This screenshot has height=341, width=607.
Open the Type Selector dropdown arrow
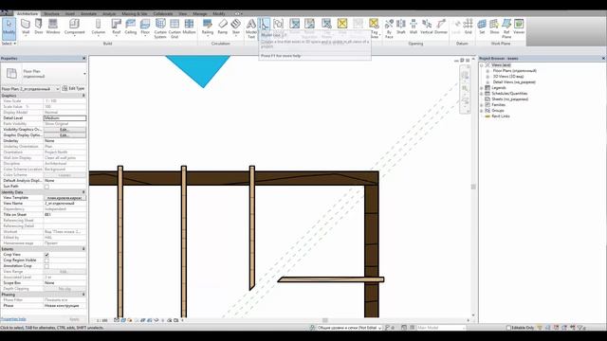(84, 74)
